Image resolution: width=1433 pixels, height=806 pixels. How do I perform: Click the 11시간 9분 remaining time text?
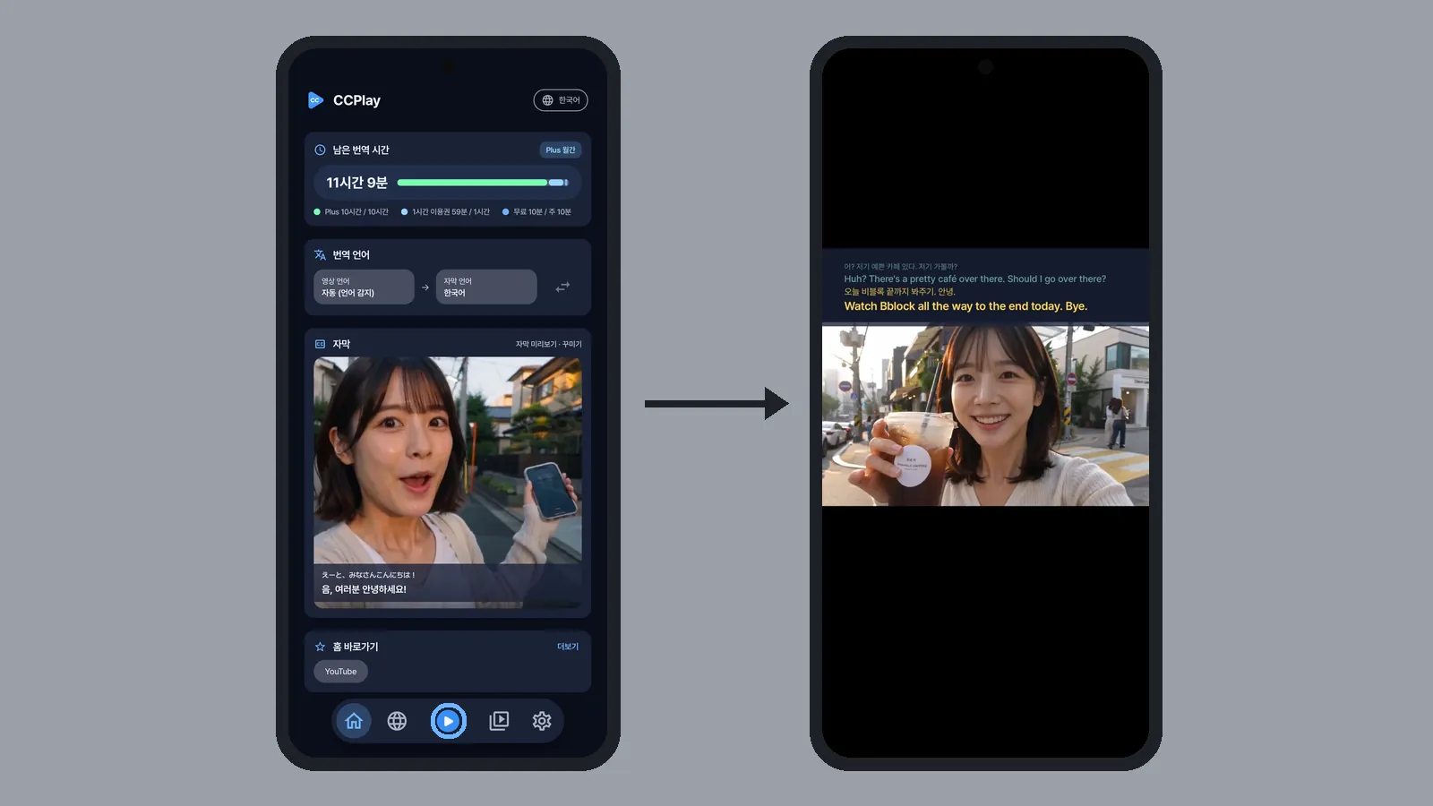(356, 183)
